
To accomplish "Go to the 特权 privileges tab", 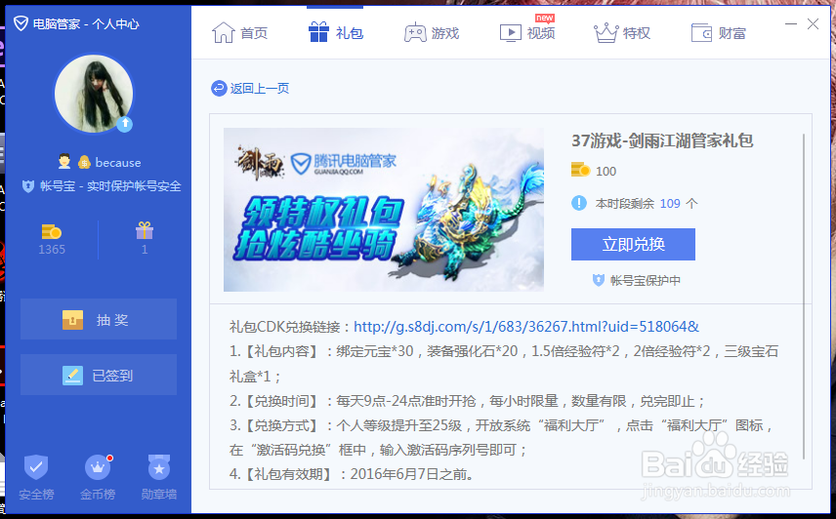I will coord(622,33).
